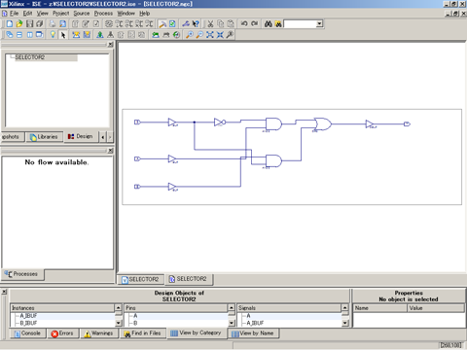This screenshot has width=467, height=350.
Task: Click the Copy toolbar icon
Action: [221, 23]
